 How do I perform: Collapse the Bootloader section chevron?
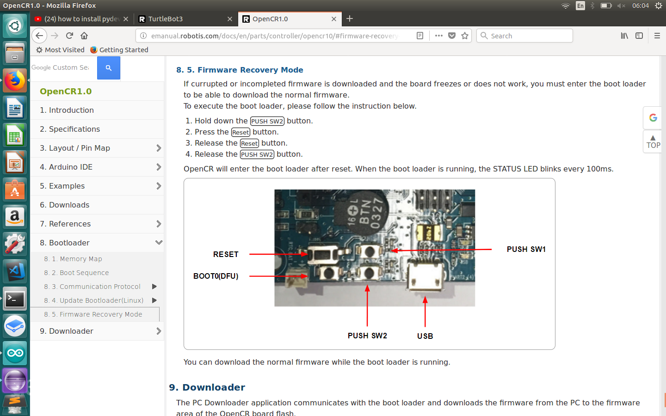coord(159,243)
